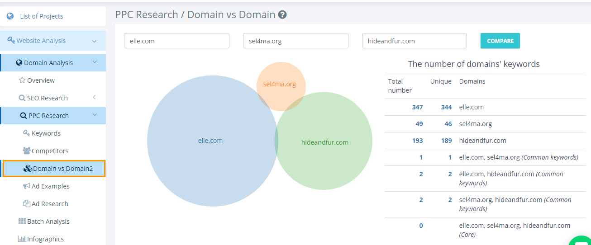This screenshot has height=245, width=591.
Task: Click the elle.com domain input field
Action: [176, 41]
